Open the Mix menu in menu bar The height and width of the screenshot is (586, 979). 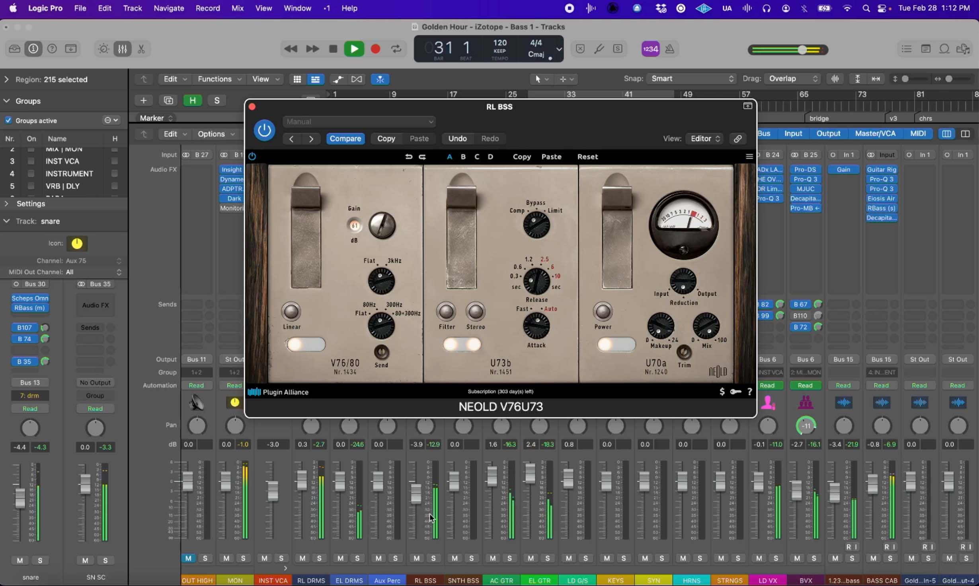pos(237,8)
